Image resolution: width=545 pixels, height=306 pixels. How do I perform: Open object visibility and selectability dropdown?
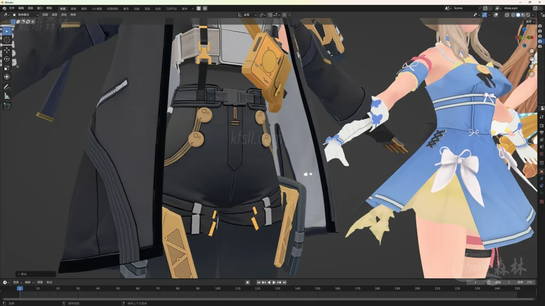(476, 15)
